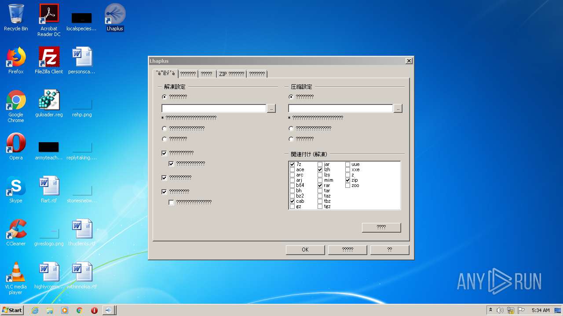Enable the zoo association checkbox

[x=348, y=185]
